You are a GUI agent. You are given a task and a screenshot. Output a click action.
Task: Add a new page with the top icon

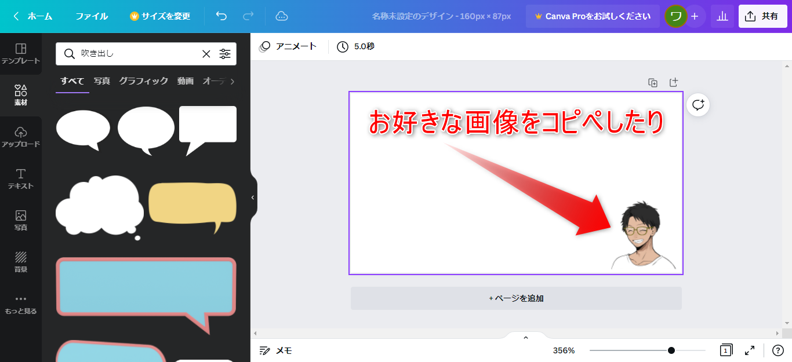coord(673,83)
